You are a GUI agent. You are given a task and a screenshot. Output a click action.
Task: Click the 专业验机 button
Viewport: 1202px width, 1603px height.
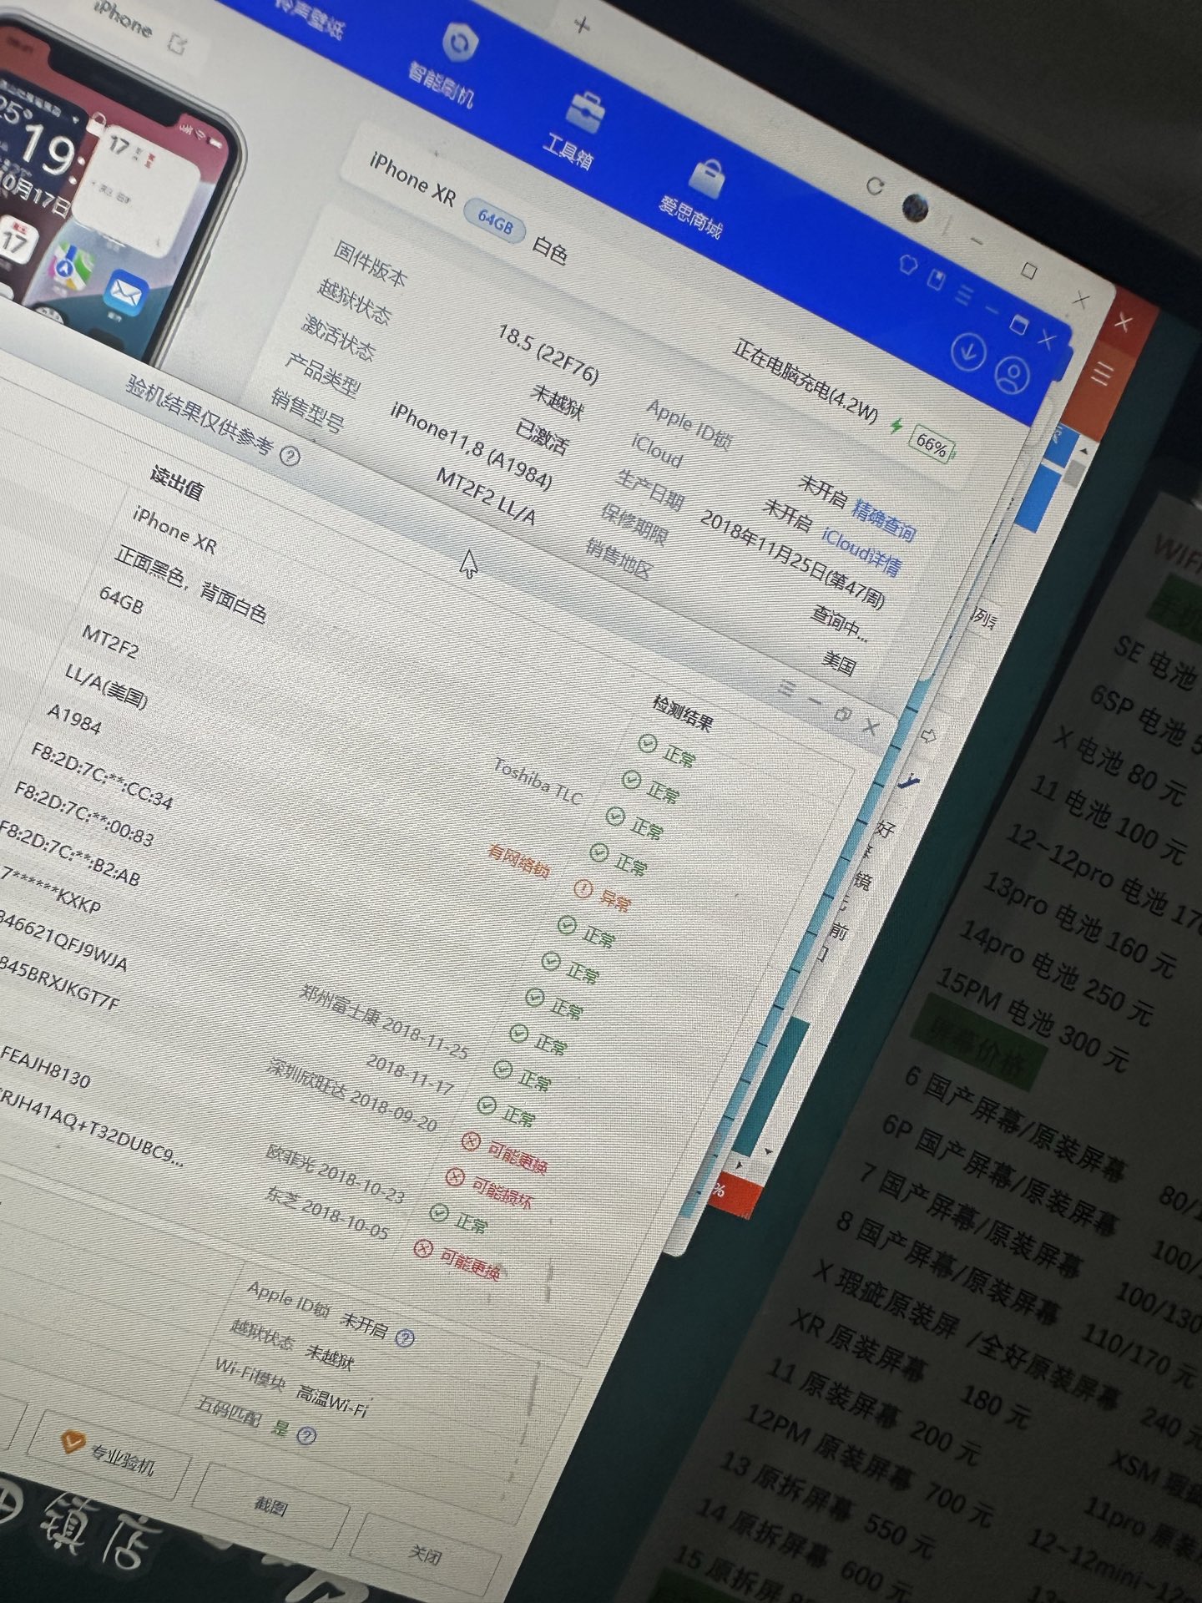[109, 1456]
